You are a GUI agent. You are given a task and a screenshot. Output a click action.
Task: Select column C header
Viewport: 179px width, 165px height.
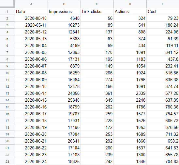click(97, 4)
